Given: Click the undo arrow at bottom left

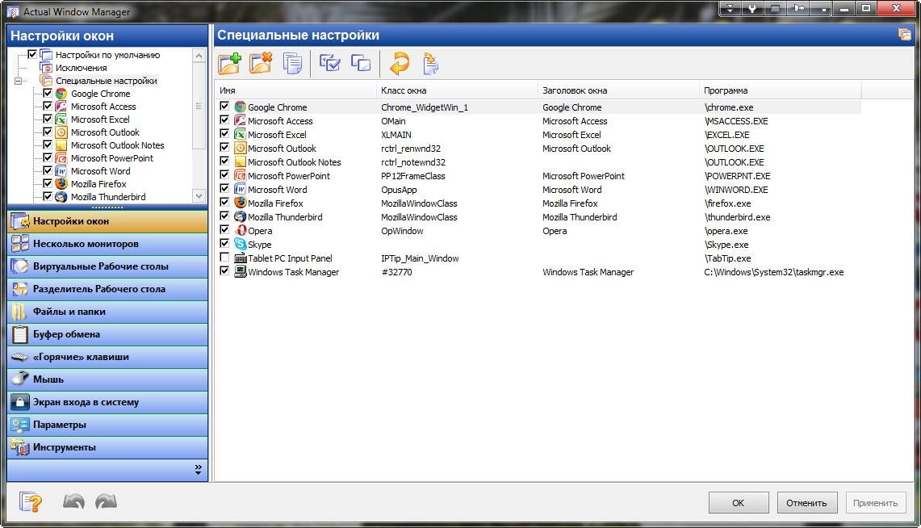Looking at the screenshot, I should tap(73, 501).
